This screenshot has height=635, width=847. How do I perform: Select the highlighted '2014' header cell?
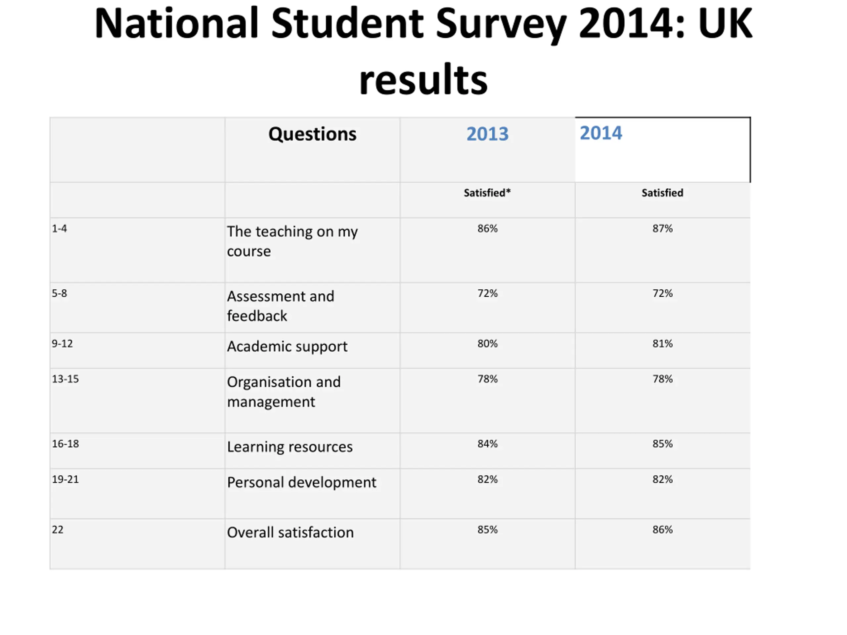point(662,150)
